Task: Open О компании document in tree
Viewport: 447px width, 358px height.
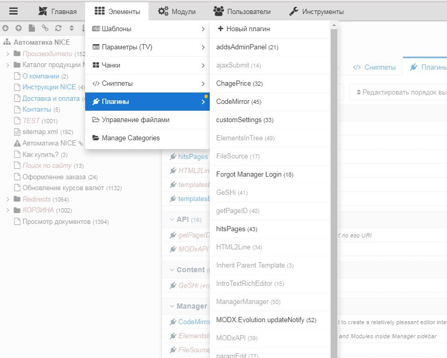Action: click(x=41, y=76)
